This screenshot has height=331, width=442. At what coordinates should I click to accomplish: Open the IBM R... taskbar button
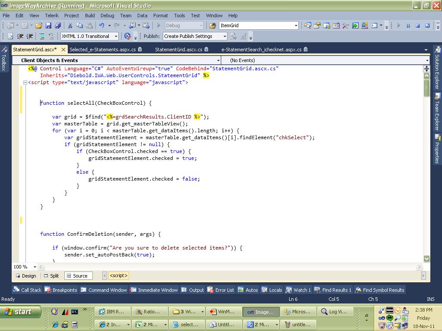point(112,312)
